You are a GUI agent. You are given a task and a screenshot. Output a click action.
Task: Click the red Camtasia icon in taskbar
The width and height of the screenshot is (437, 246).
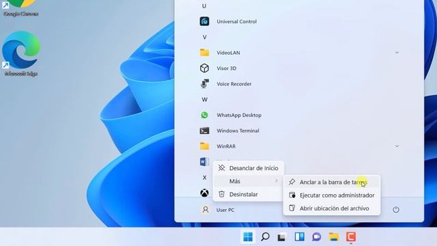351,237
